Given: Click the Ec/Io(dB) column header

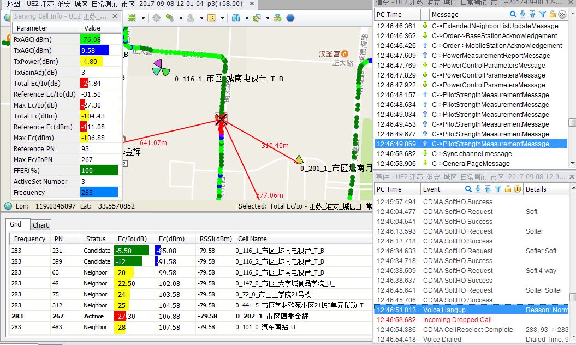Looking at the screenshot, I should pyautogui.click(x=132, y=239).
